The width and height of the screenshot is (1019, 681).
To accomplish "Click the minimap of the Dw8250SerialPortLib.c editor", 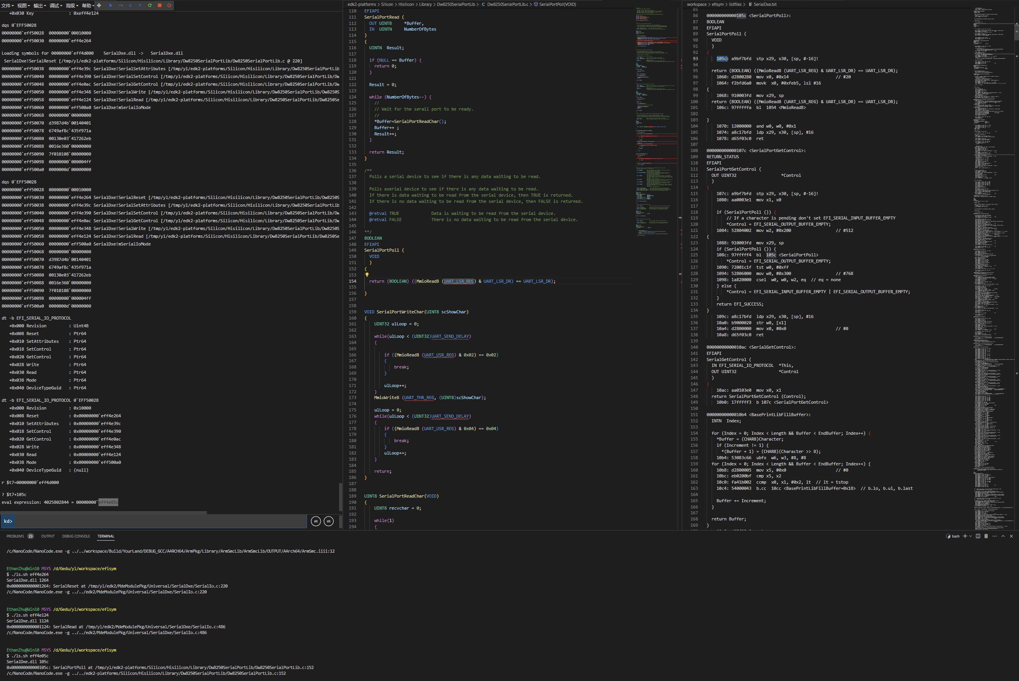I will (x=657, y=122).
